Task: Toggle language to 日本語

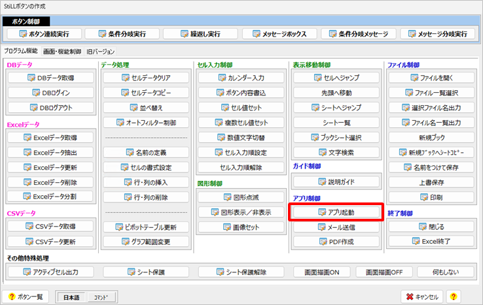Action: [71, 297]
